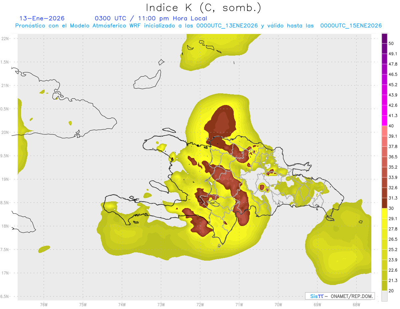The image size is (400, 309).
Task: Click the '70W' longitude axis label
Action: 278,305
